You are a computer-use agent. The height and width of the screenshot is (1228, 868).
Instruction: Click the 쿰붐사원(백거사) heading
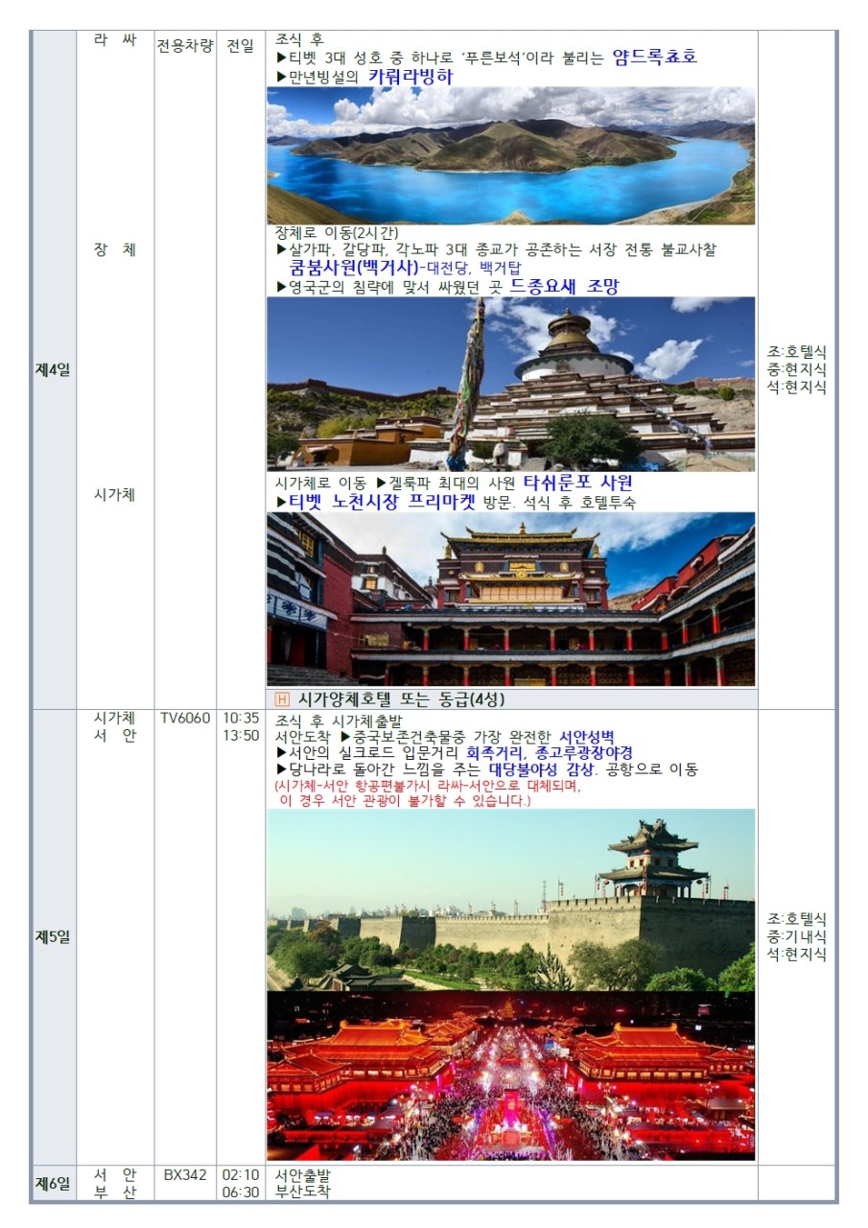click(349, 269)
